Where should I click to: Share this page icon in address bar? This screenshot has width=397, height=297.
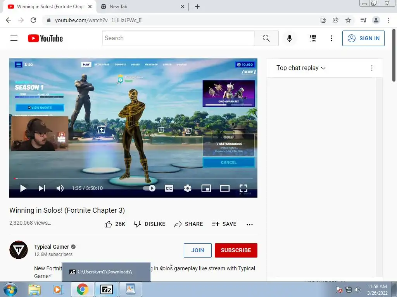pos(335,20)
